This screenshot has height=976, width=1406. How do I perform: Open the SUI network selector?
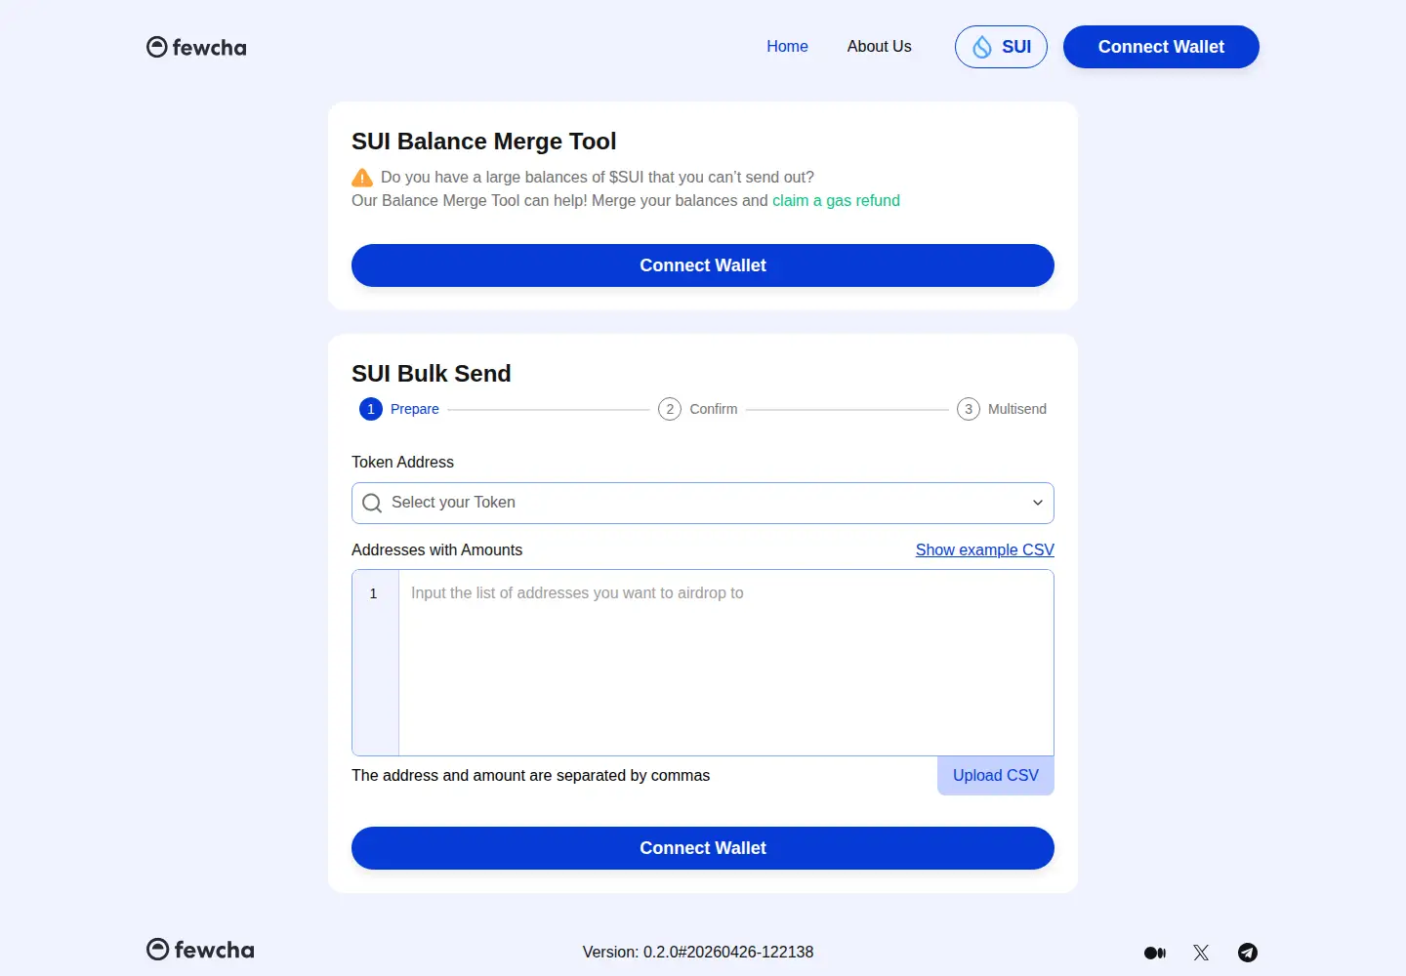1001,47
